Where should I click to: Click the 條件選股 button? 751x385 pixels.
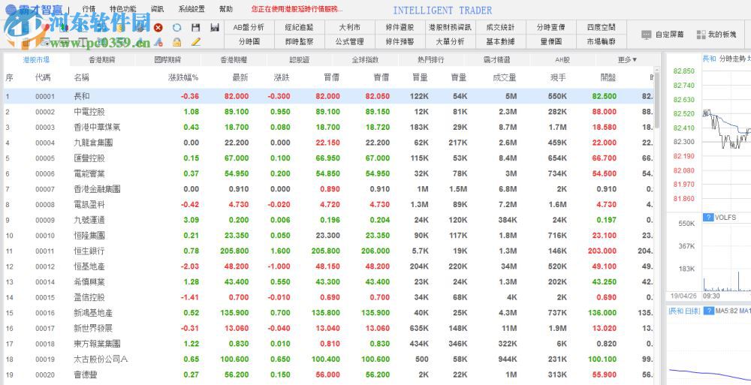pos(400,27)
